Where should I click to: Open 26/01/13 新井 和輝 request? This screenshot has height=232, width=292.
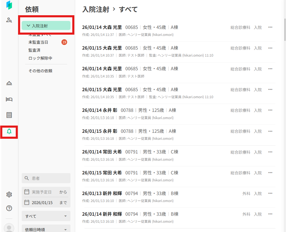pos(179,197)
